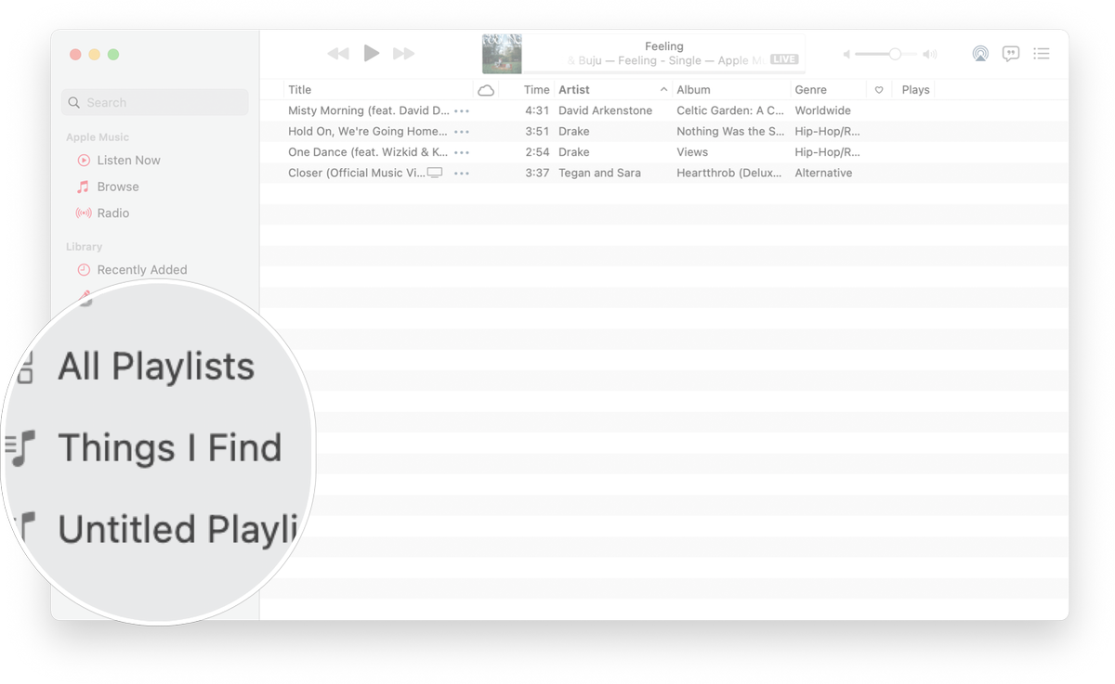Select Recently Added in the Library section
This screenshot has width=1115, height=684.
point(141,269)
